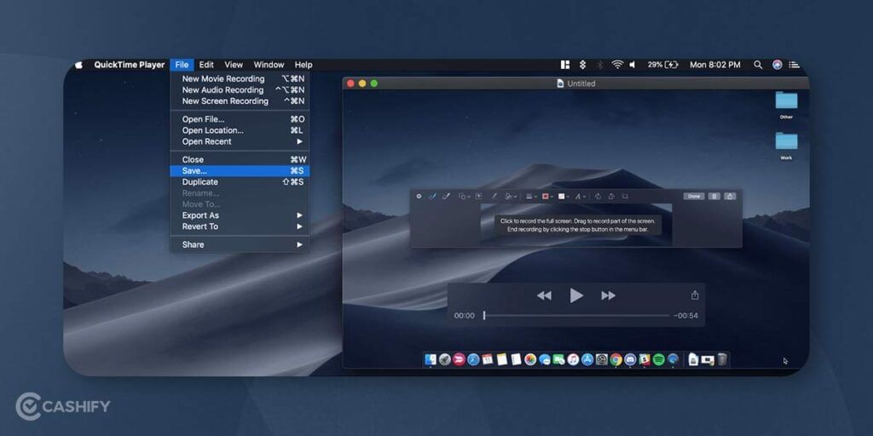Image resolution: width=873 pixels, height=436 pixels.
Task: Choose New Audio Recording
Action: point(240,90)
